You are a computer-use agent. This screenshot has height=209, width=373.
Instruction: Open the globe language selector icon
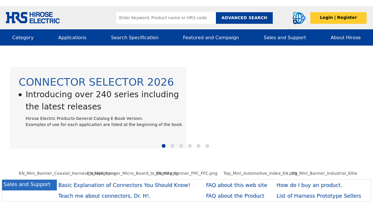298,18
